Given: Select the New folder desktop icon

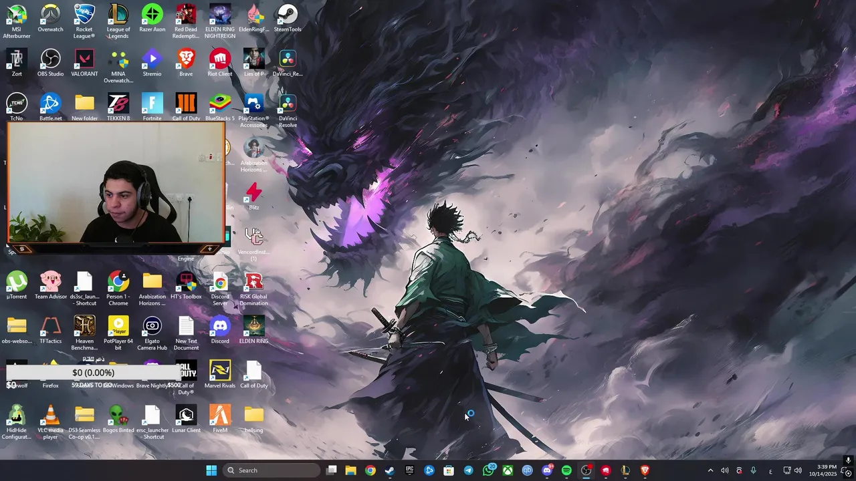Looking at the screenshot, I should coord(84,108).
